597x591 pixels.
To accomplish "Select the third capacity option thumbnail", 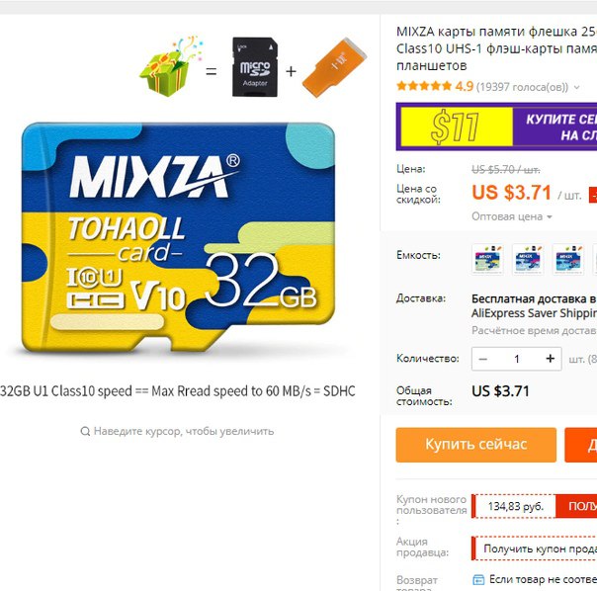I will (x=568, y=259).
